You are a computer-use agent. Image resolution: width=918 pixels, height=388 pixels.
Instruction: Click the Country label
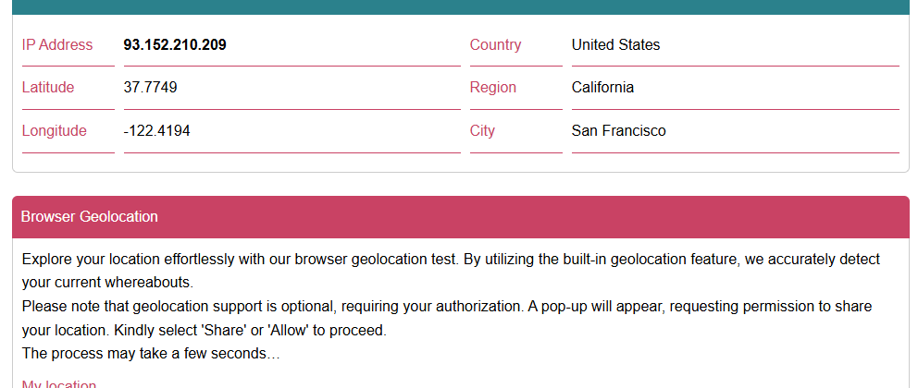[495, 45]
